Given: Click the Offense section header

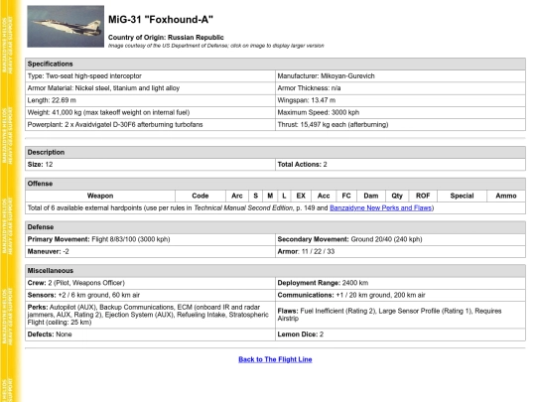Looking at the screenshot, I should 275,184.
